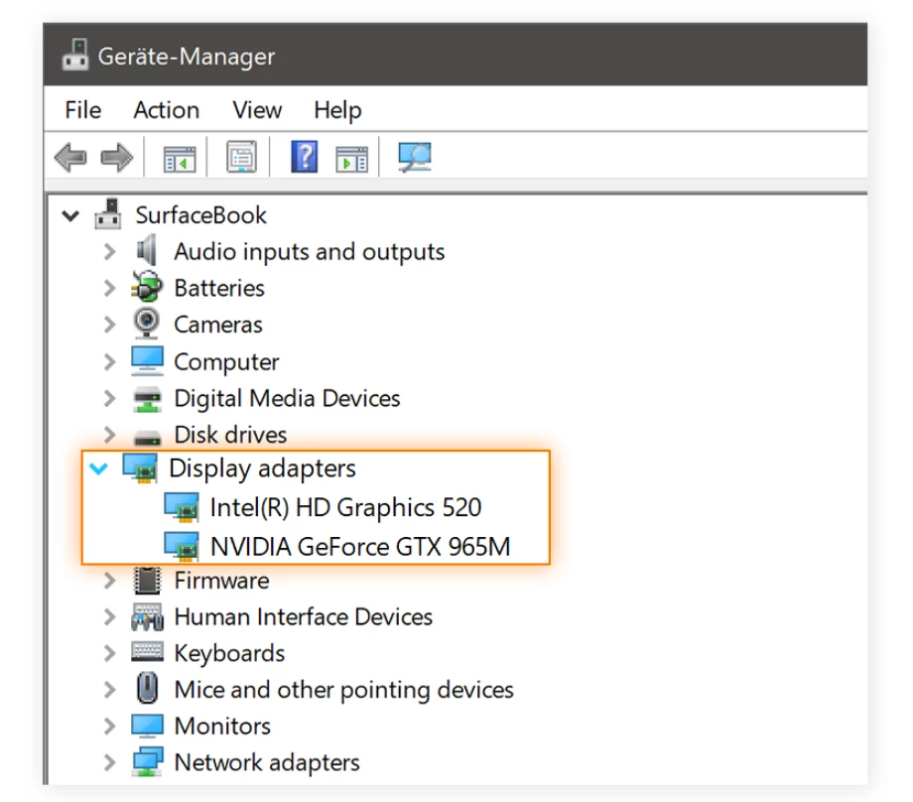913x802 pixels.
Task: Click the Cameras webcam icon
Action: tap(146, 324)
